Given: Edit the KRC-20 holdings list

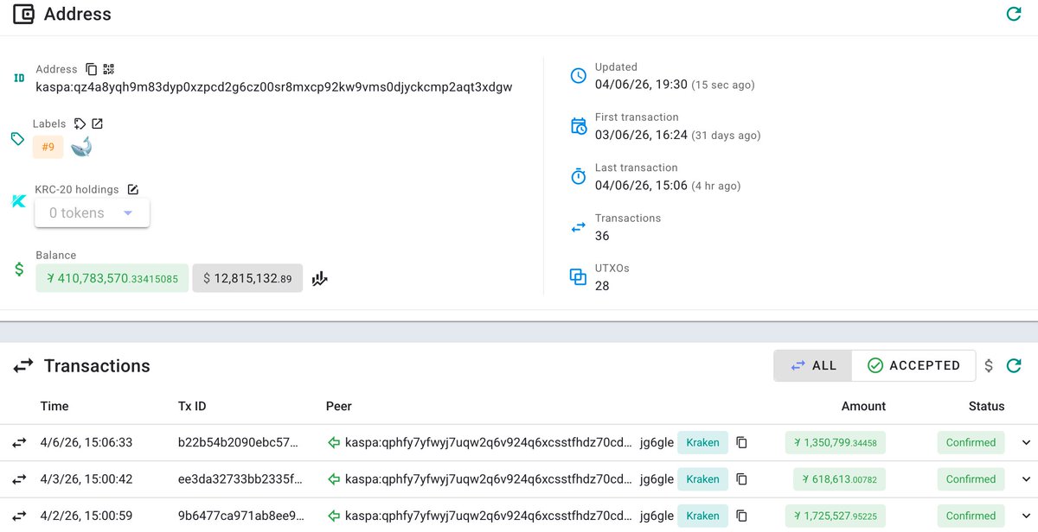Looking at the screenshot, I should pos(133,189).
